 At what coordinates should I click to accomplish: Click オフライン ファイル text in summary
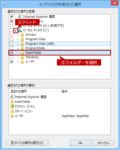[x=25, y=106]
